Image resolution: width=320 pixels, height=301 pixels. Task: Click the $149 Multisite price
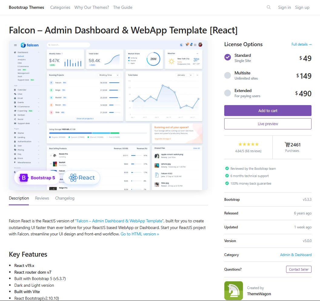point(304,76)
